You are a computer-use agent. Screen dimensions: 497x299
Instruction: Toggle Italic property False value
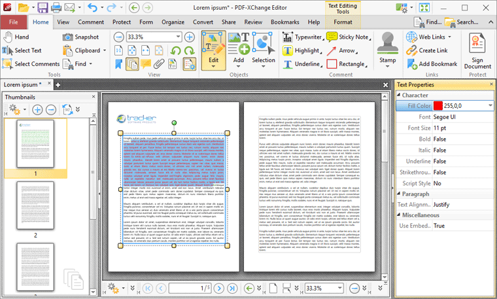[463, 150]
